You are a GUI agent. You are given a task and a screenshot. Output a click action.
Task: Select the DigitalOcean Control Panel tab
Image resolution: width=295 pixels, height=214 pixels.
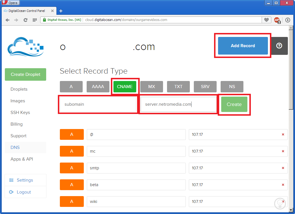click(x=29, y=11)
